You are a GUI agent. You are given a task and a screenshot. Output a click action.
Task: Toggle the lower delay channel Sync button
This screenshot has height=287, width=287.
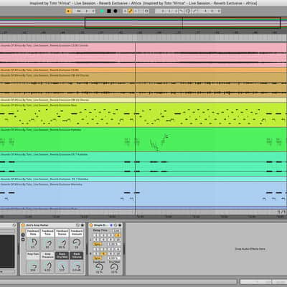click(x=98, y=258)
